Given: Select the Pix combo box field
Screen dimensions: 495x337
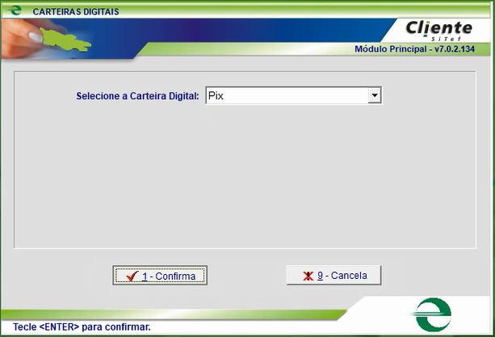Looking at the screenshot, I should [286, 95].
